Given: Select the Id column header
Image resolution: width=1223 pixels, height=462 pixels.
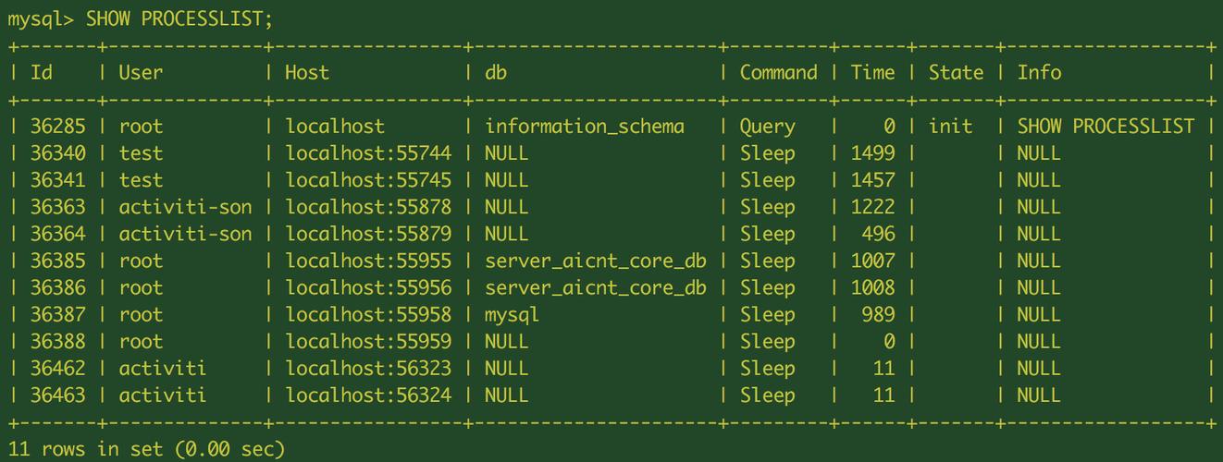Looking at the screenshot, I should (x=41, y=72).
